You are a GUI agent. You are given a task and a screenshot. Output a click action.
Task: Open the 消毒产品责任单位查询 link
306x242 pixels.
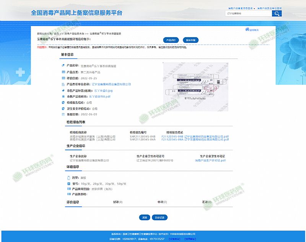270,8
